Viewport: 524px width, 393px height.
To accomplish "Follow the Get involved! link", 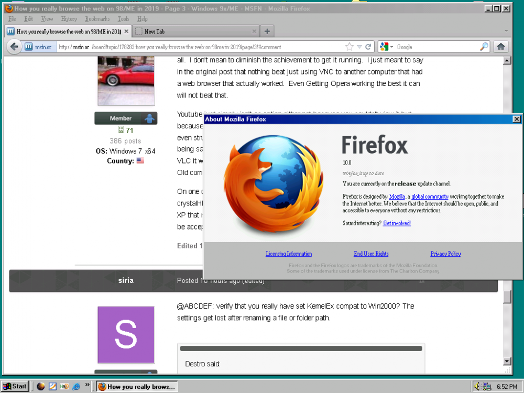I will (397, 223).
